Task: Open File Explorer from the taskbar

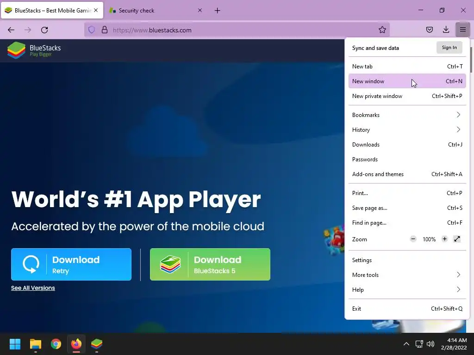Action: 35,344
